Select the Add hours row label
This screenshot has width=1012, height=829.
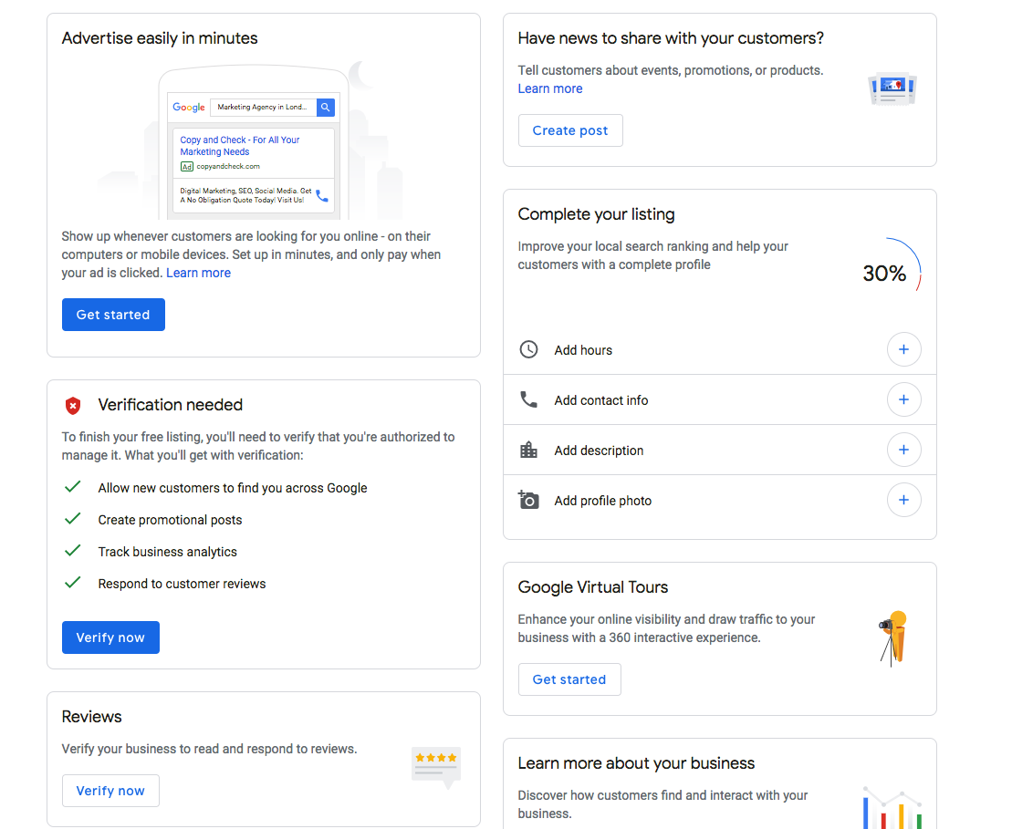pyautogui.click(x=583, y=350)
